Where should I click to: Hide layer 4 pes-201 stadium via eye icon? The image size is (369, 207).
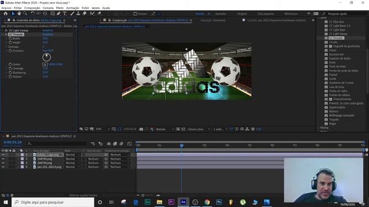(3, 167)
